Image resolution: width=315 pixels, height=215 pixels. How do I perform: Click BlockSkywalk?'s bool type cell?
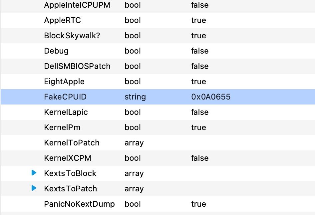[133, 36]
